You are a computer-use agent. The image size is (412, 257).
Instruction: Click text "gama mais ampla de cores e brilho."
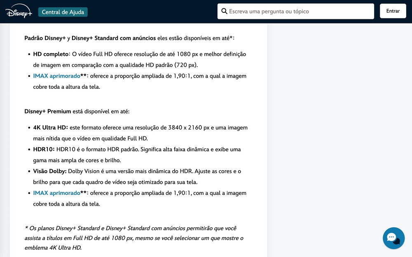[77, 160]
